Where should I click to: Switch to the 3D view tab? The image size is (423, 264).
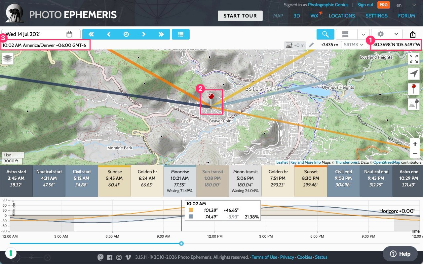pyautogui.click(x=297, y=16)
